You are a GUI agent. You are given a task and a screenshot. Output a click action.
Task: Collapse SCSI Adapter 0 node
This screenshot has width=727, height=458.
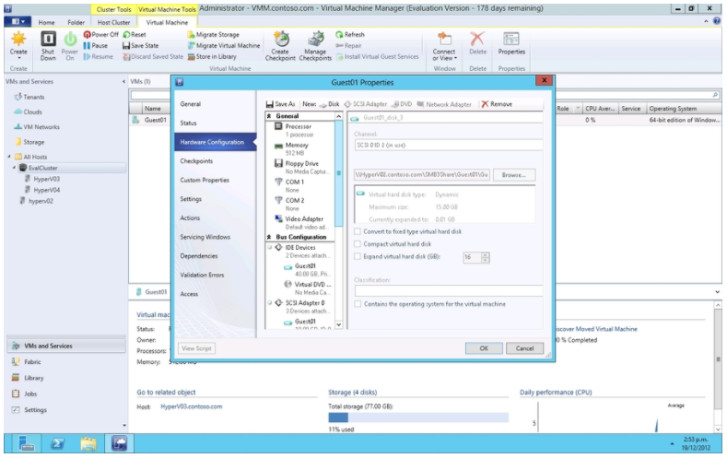click(269, 302)
